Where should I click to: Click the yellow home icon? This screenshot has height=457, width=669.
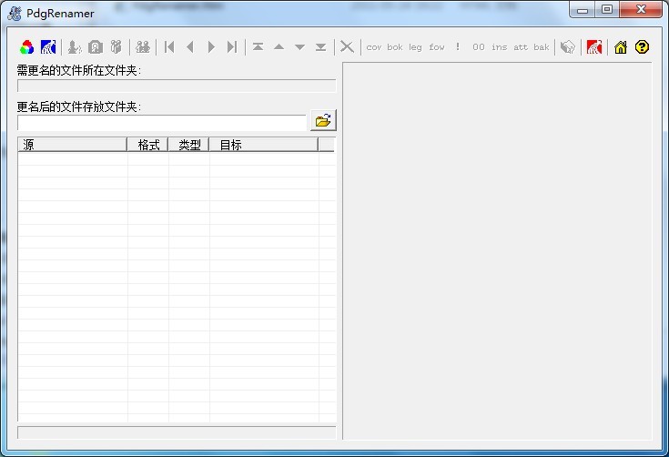coord(621,47)
